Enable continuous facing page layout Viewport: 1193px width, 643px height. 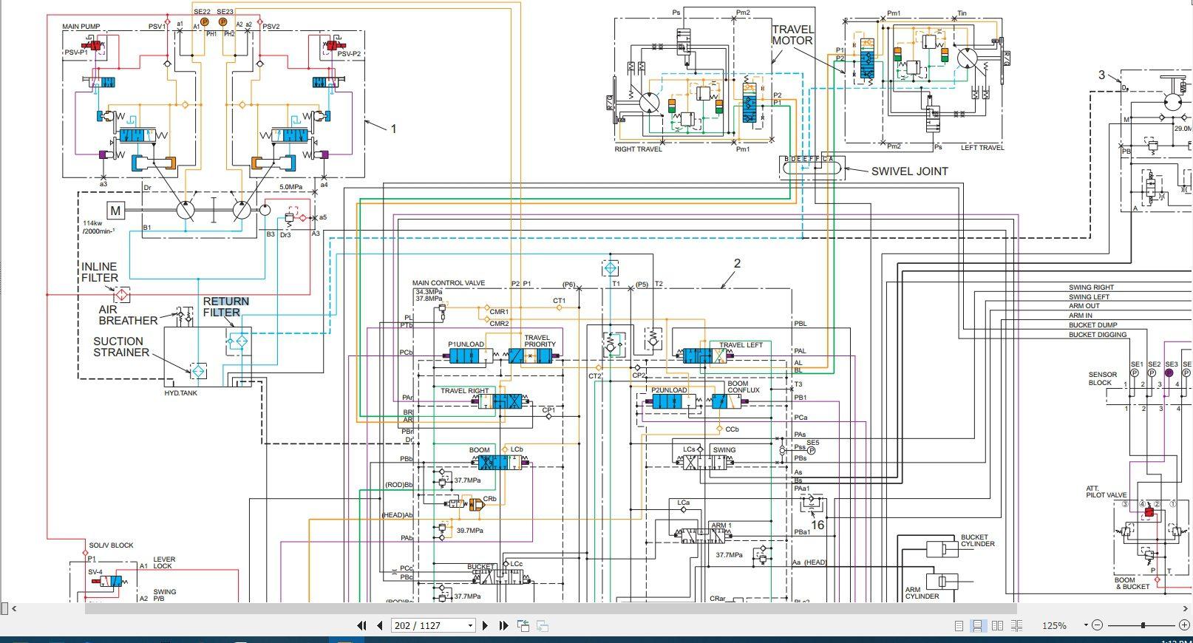1016,625
